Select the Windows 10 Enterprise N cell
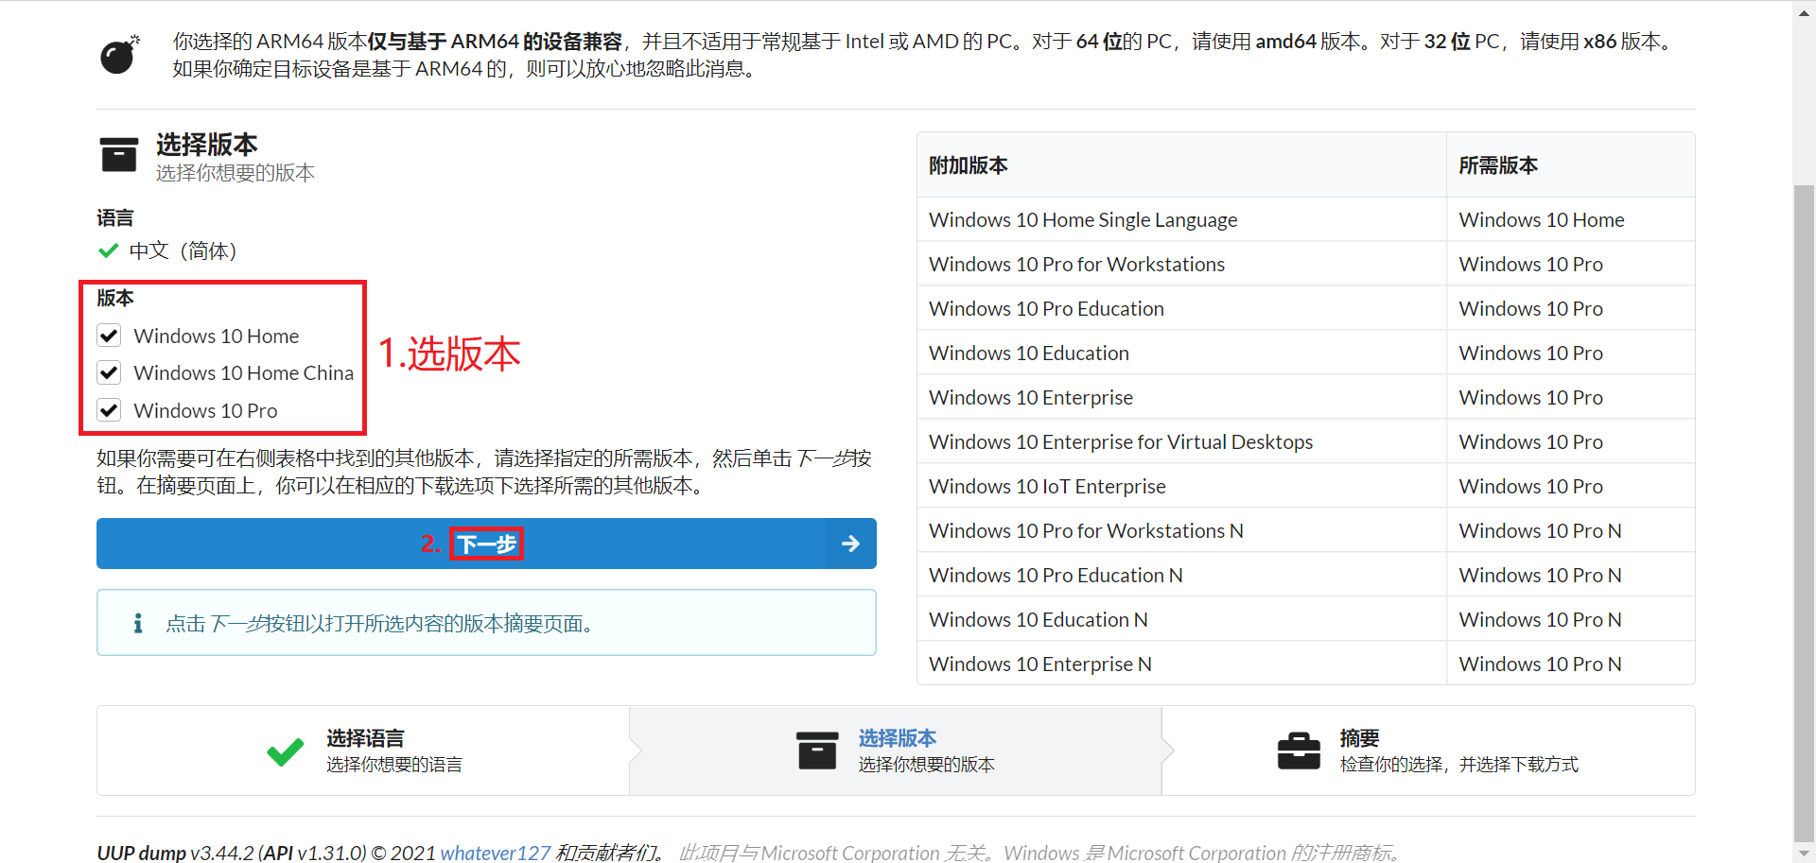 coord(1181,664)
